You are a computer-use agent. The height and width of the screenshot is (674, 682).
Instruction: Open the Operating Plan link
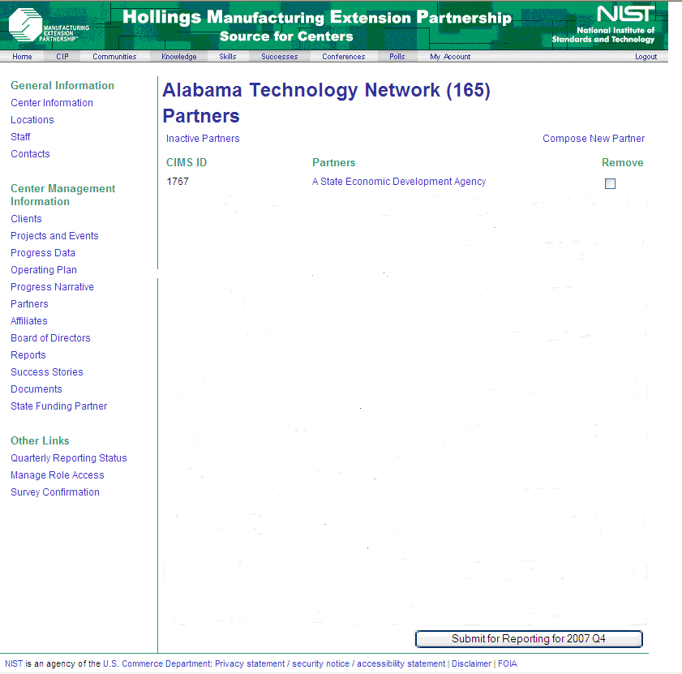tap(44, 270)
